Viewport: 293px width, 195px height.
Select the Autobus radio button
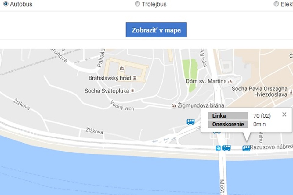tap(6, 4)
